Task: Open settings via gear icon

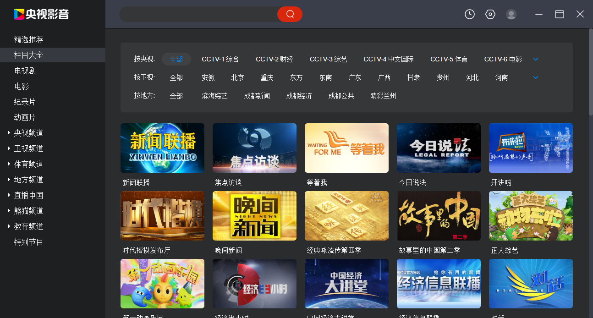Action: coord(490,14)
